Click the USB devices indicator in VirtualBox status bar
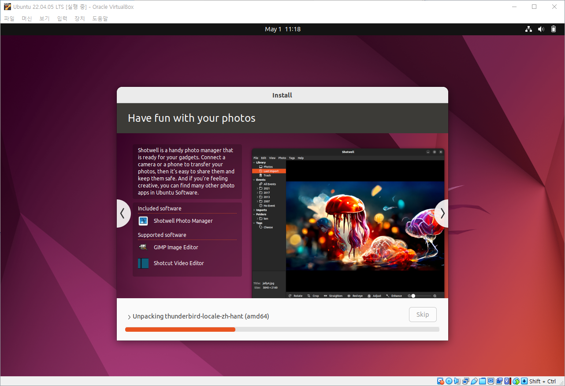565x386 pixels. [474, 381]
